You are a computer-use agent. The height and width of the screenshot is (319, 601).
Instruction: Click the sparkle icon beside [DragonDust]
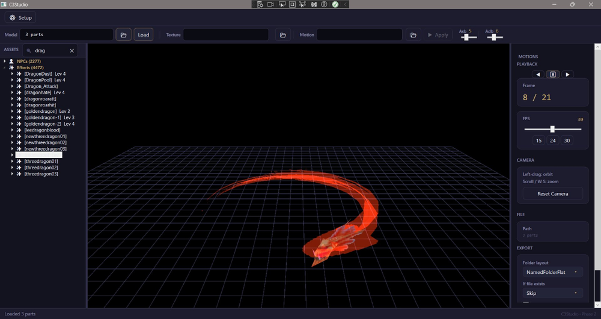pyautogui.click(x=19, y=74)
